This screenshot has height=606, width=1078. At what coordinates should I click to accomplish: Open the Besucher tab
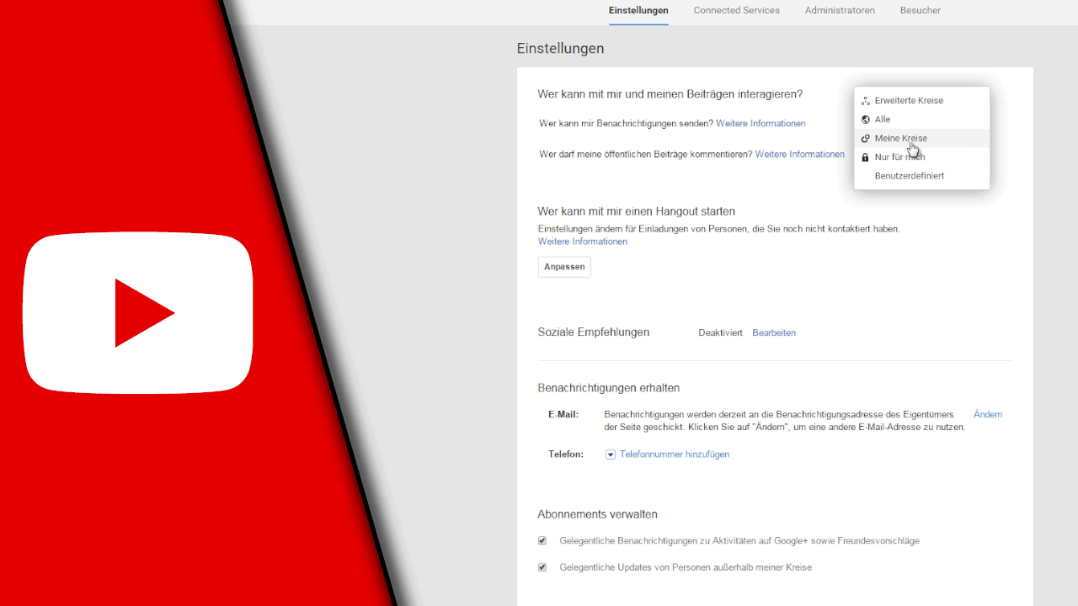[x=921, y=11]
